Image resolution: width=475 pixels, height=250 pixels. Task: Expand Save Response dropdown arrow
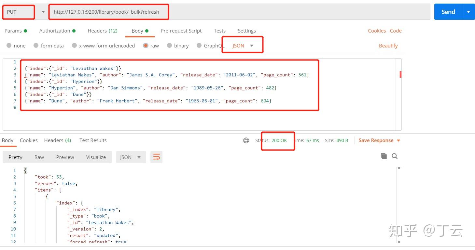(398, 140)
